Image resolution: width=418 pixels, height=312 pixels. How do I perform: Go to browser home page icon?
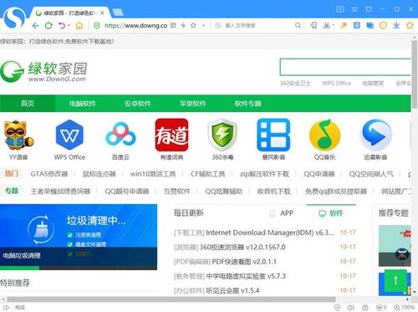79,26
